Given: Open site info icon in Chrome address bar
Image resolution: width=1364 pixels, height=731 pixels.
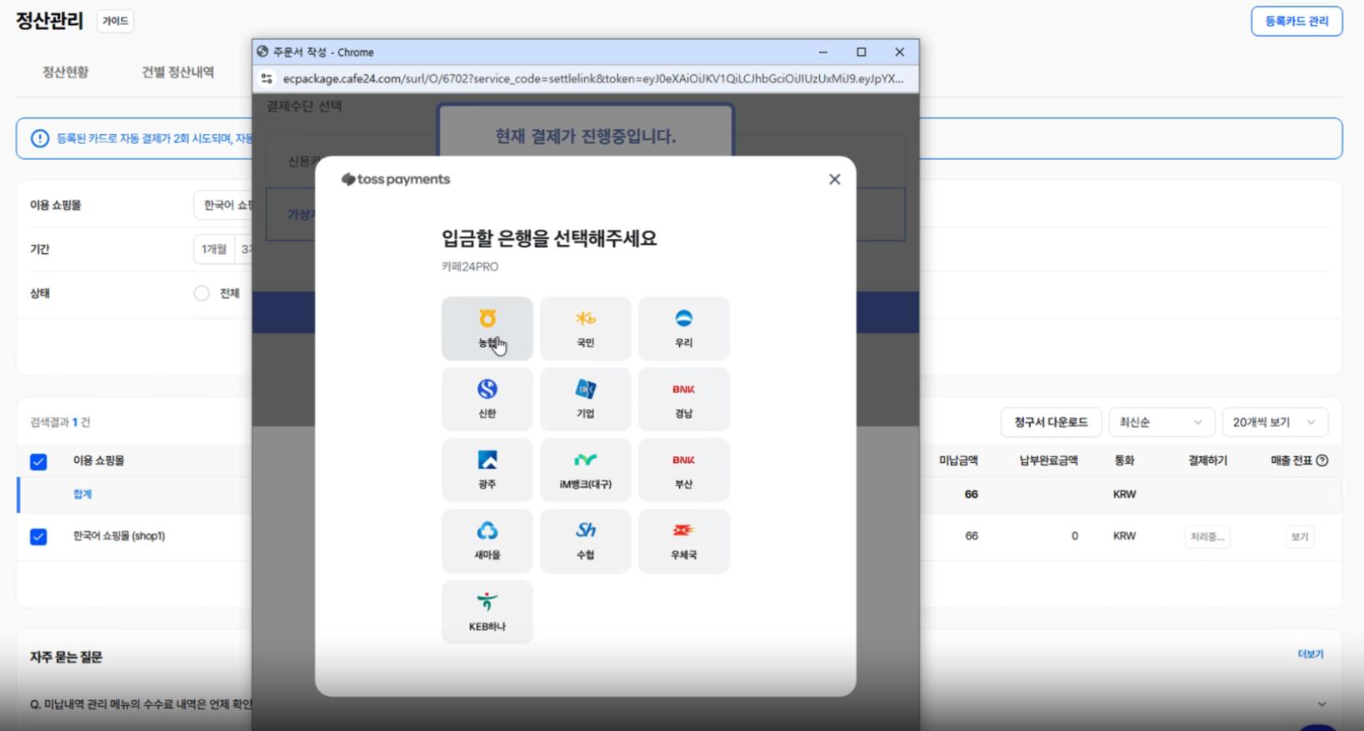Looking at the screenshot, I should pyautogui.click(x=267, y=79).
